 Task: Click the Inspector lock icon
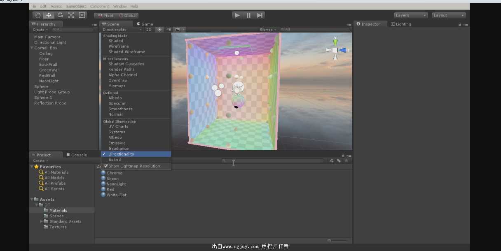tap(459, 24)
